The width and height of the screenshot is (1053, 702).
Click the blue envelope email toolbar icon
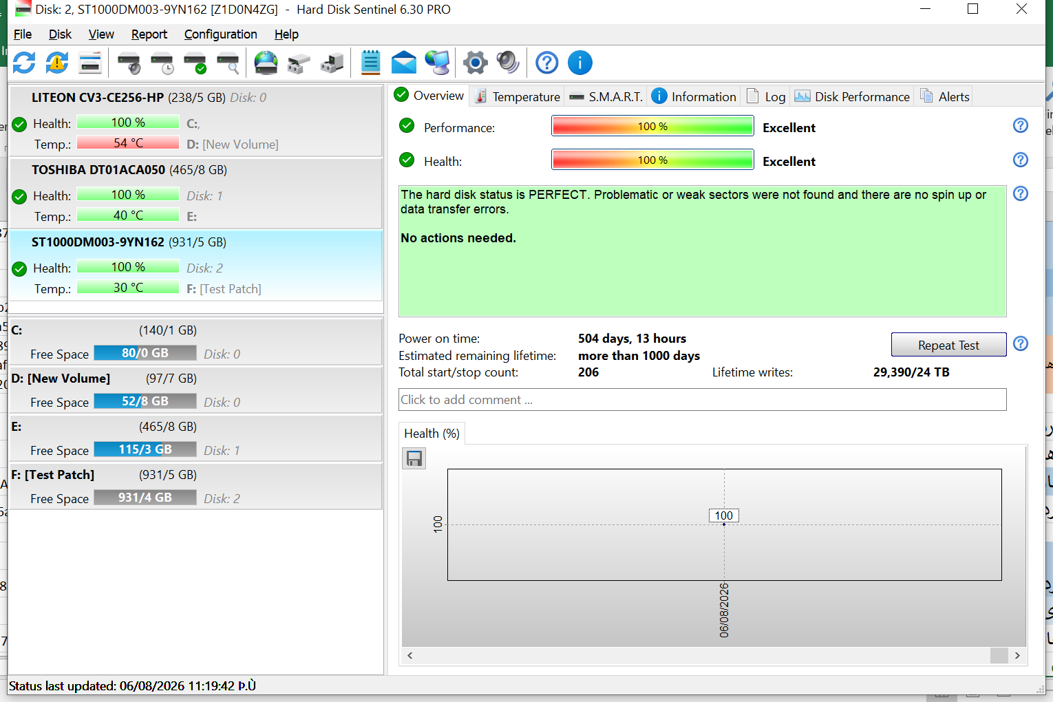point(404,63)
